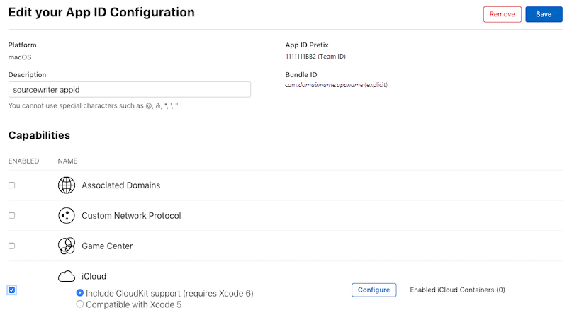
Task: Enable the Game Center checkbox
Action: [12, 246]
